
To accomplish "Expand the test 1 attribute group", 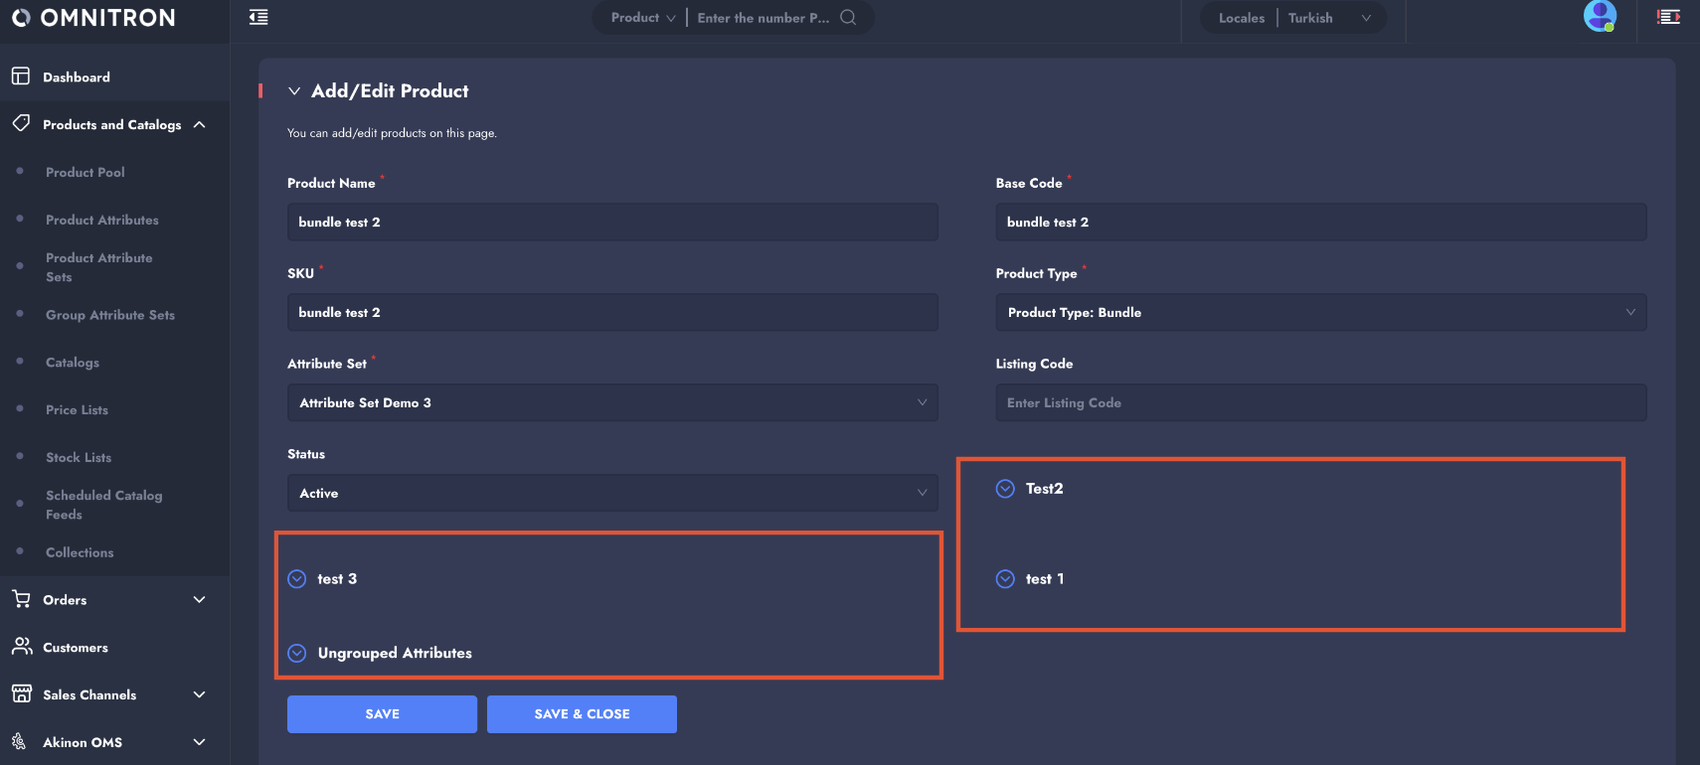I will [1005, 579].
